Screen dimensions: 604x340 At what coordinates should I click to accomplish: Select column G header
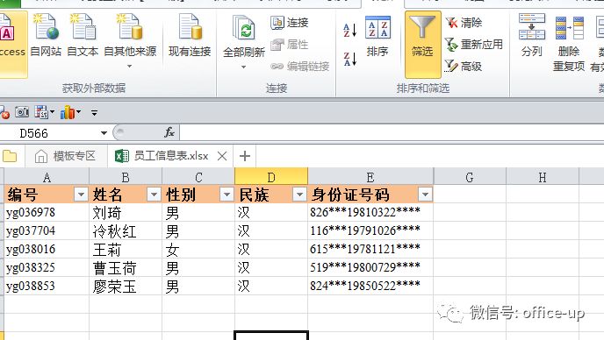(470, 177)
